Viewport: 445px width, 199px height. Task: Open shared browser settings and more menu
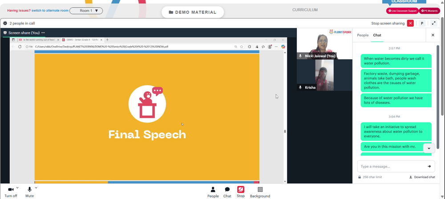pos(276,47)
